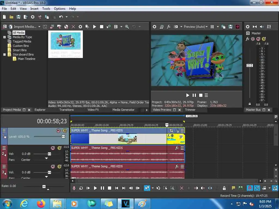Screen dimensions: 279x209
Task: Open Firefox from the taskbar
Action: (x=41, y=204)
